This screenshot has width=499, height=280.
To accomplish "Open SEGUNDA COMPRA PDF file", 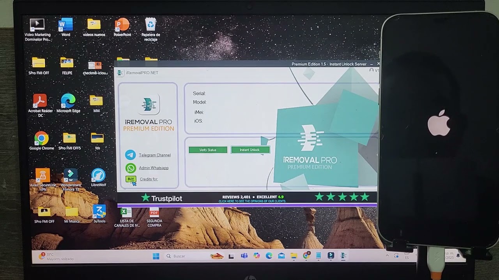I will pyautogui.click(x=154, y=217).
